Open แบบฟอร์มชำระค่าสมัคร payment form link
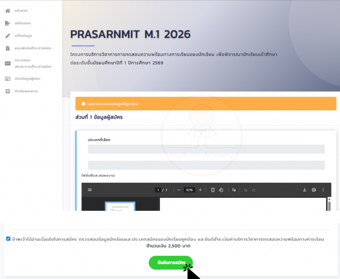The width and height of the screenshot is (340, 279). 33,48
